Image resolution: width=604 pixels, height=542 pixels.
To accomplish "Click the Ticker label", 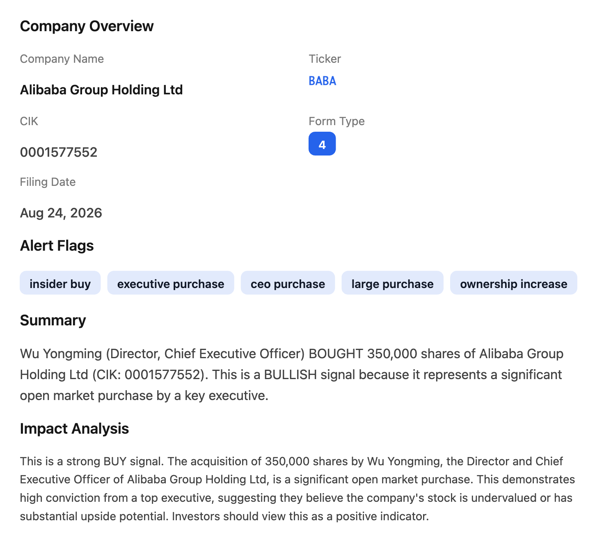I will point(325,59).
